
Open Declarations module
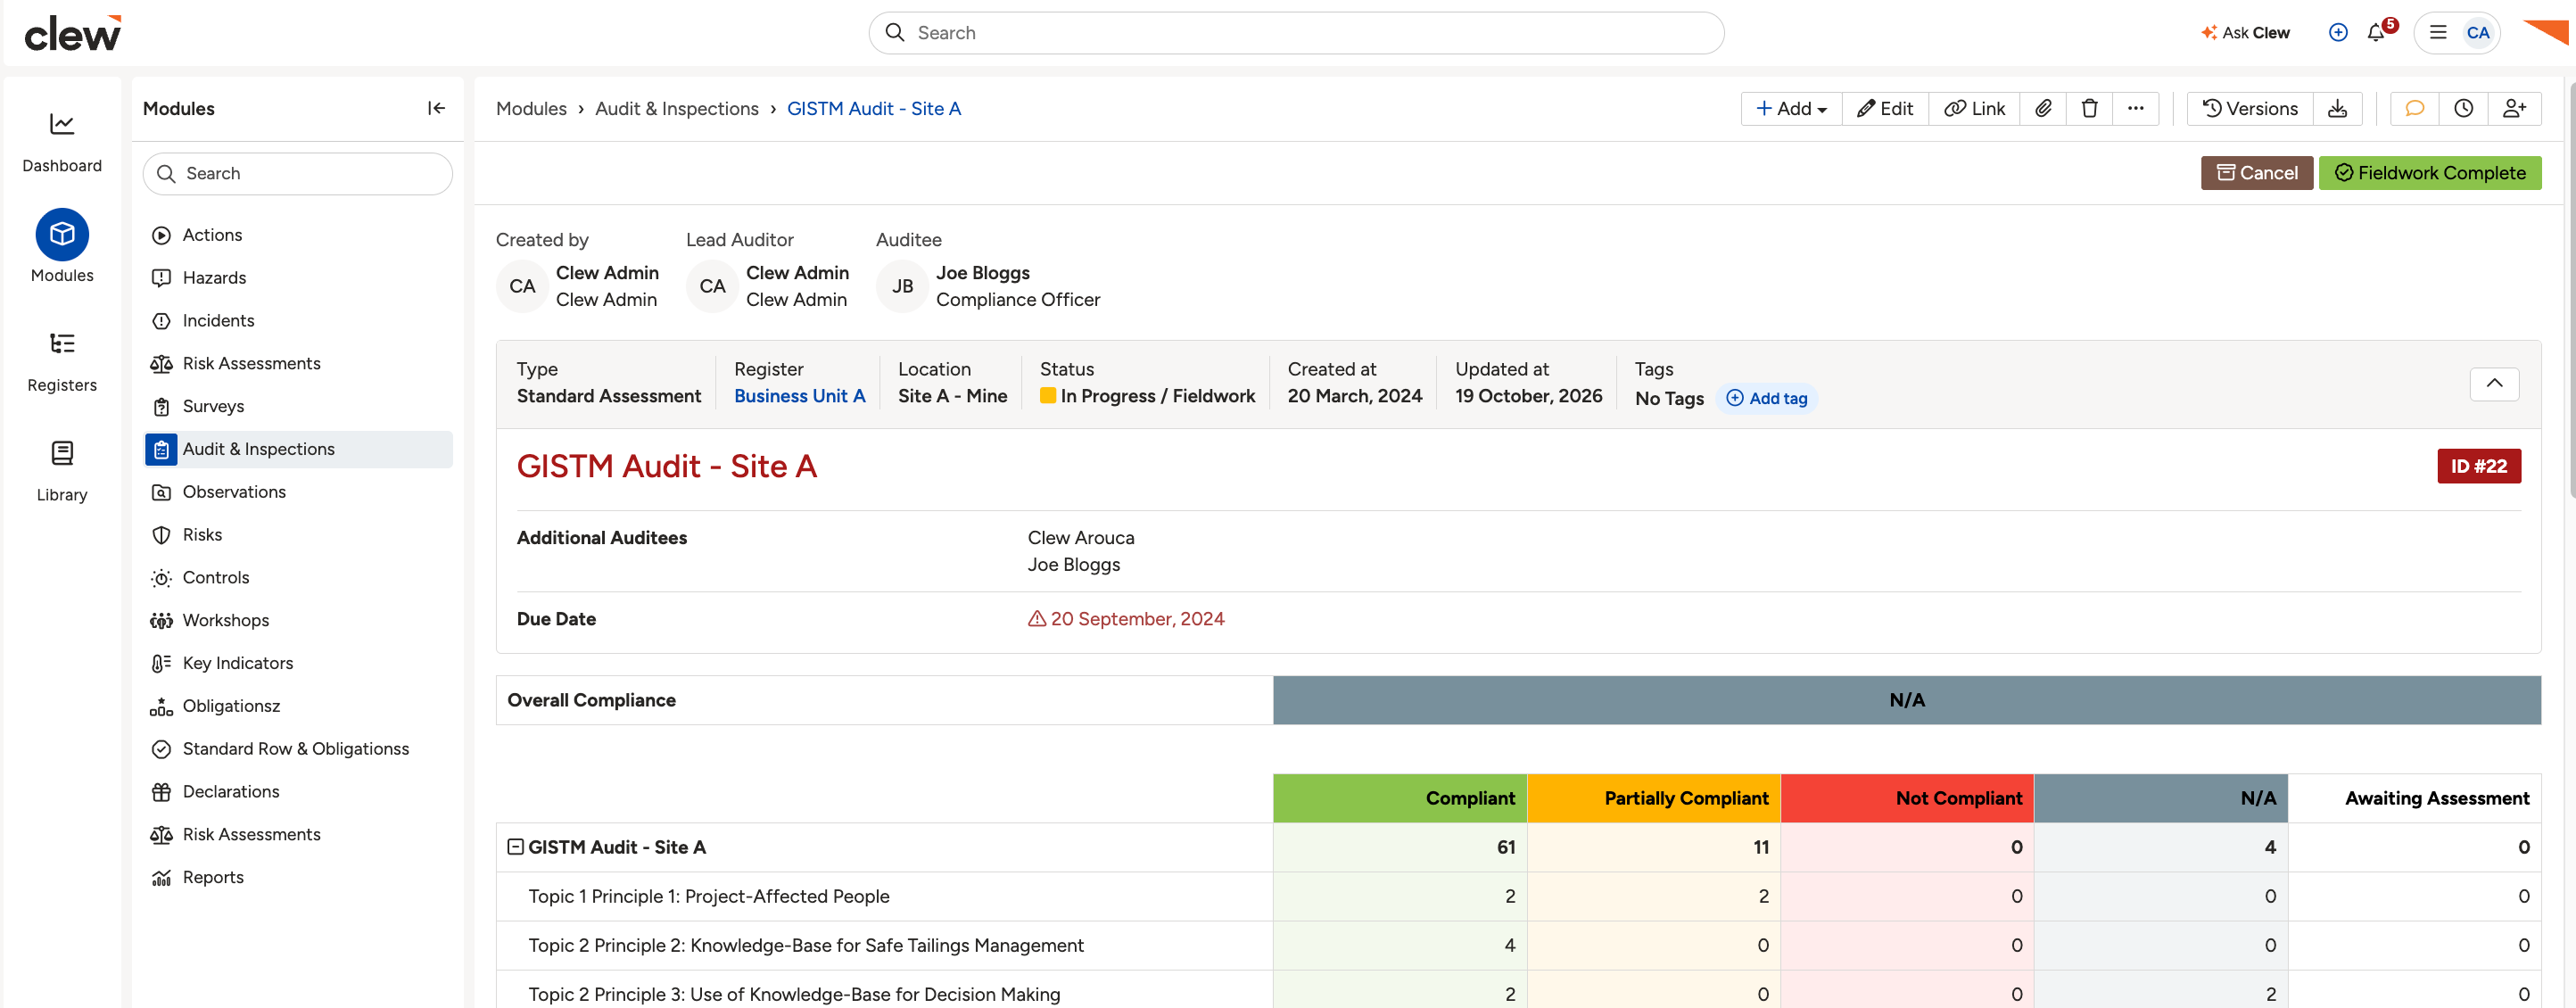[297, 792]
